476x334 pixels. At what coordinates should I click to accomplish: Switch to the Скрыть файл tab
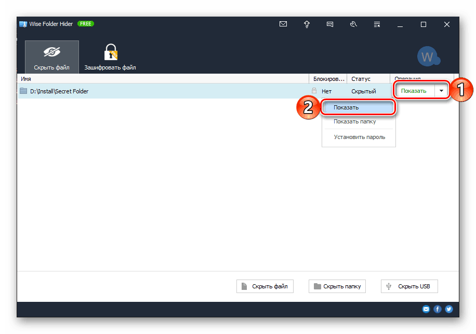click(51, 56)
